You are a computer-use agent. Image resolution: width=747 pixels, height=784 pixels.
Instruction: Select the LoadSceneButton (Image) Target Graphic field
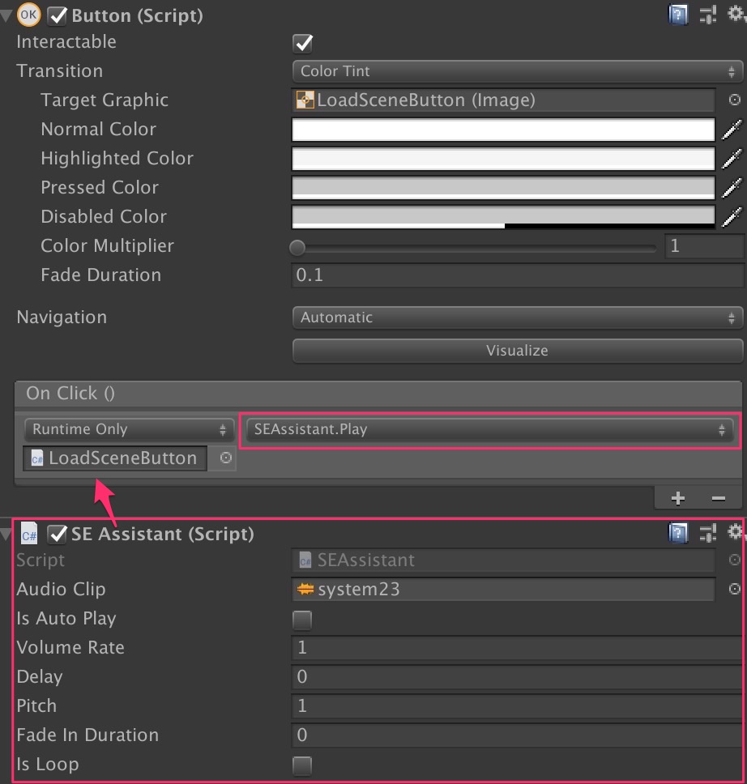point(503,100)
